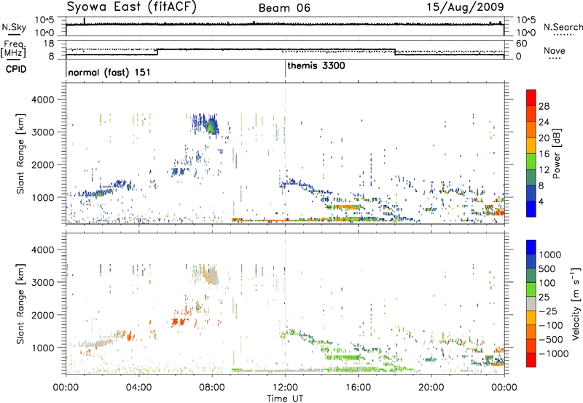Click the 'Syowa East (fitACF)' plot title
Image resolution: width=583 pixels, height=403 pixels.
tap(131, 7)
